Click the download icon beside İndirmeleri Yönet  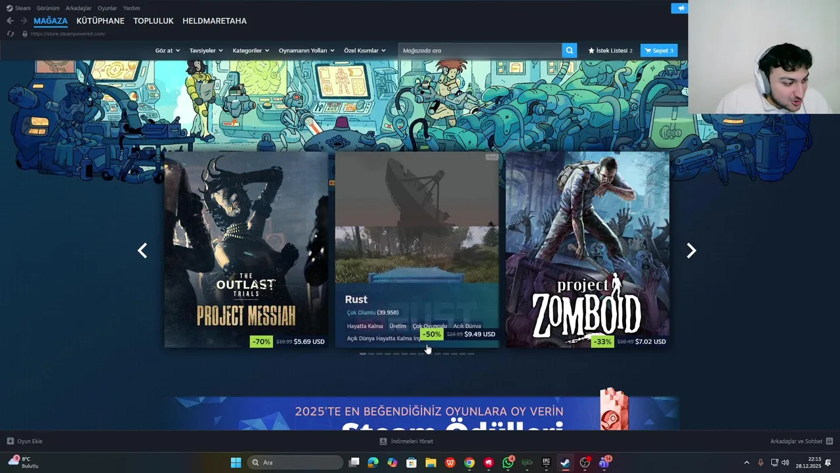[x=383, y=441]
